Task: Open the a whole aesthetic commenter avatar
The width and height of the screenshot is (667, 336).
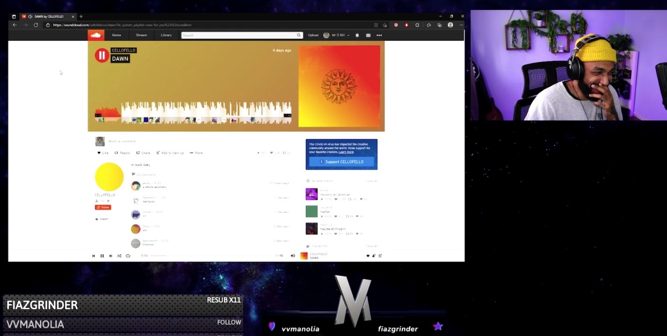Action: [136, 186]
